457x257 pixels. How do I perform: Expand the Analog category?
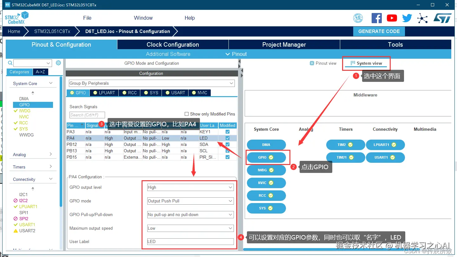[51, 154]
